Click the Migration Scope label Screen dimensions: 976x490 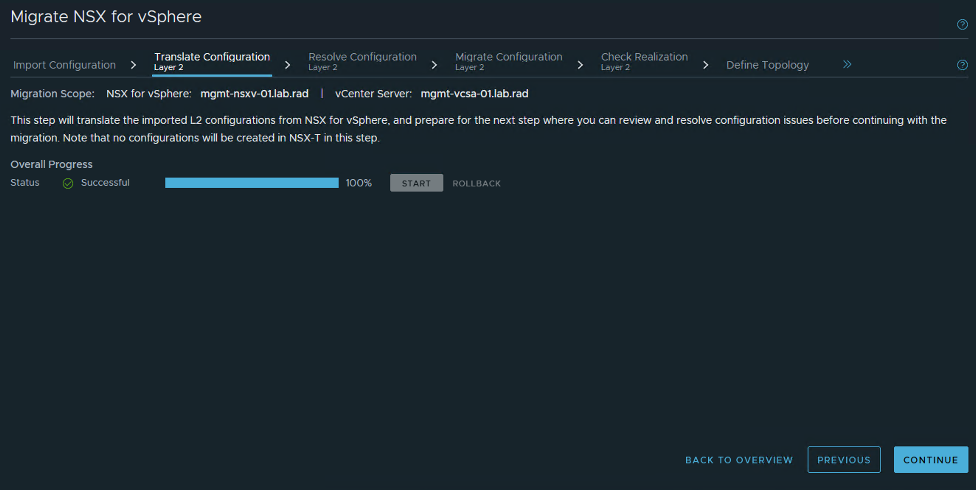(52, 94)
